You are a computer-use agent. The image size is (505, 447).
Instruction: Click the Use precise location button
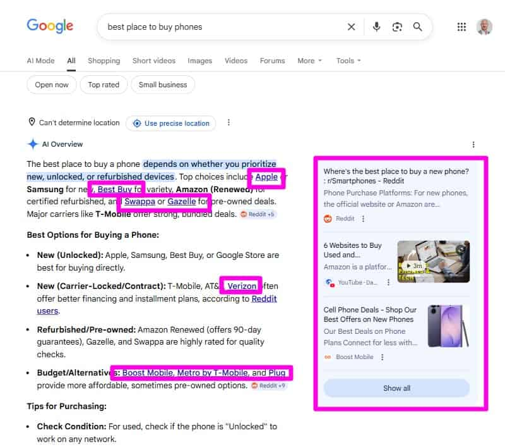[x=171, y=123]
